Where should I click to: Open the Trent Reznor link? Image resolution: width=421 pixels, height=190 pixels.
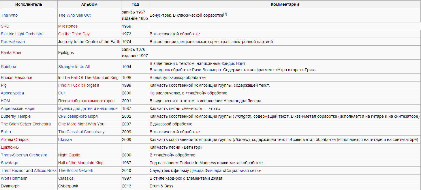[x=13, y=170]
